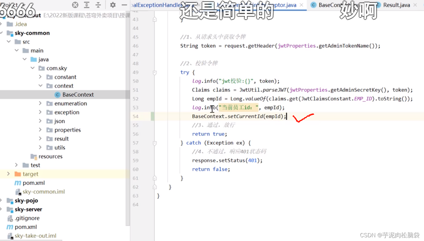This screenshot has height=241, width=424.
Task: Collapse the main folder
Action: [17, 51]
